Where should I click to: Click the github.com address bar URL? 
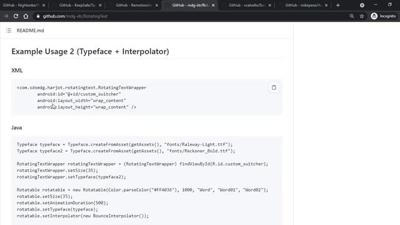tap(75, 16)
